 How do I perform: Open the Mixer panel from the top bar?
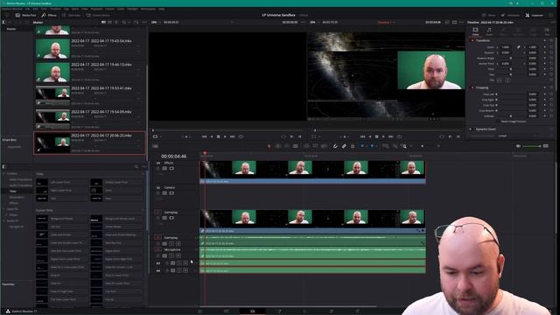(488, 16)
